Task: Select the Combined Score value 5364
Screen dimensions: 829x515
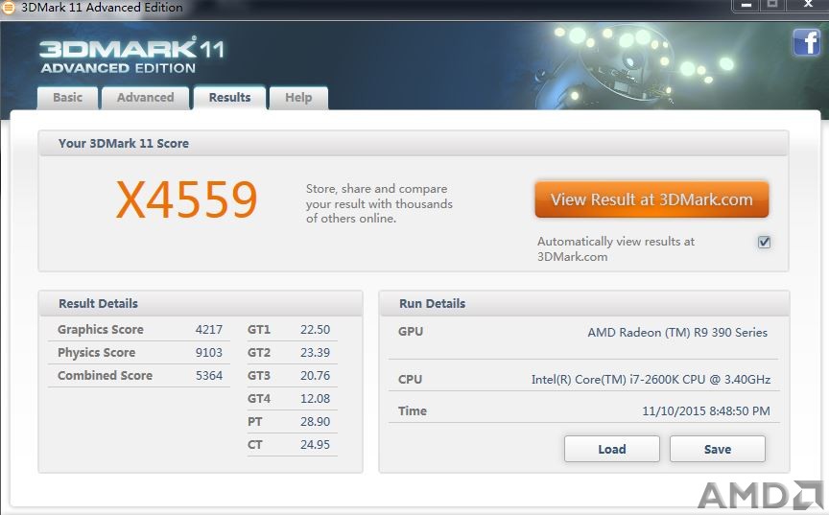Action: pos(209,376)
